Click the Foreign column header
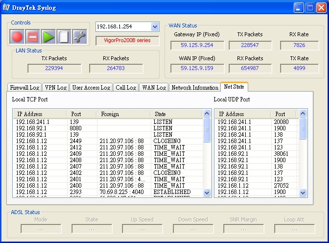Screen dimensions: 329x243 point(123,114)
